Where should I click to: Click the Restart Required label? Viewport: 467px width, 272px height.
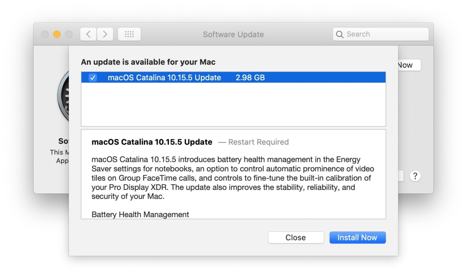[x=258, y=142]
